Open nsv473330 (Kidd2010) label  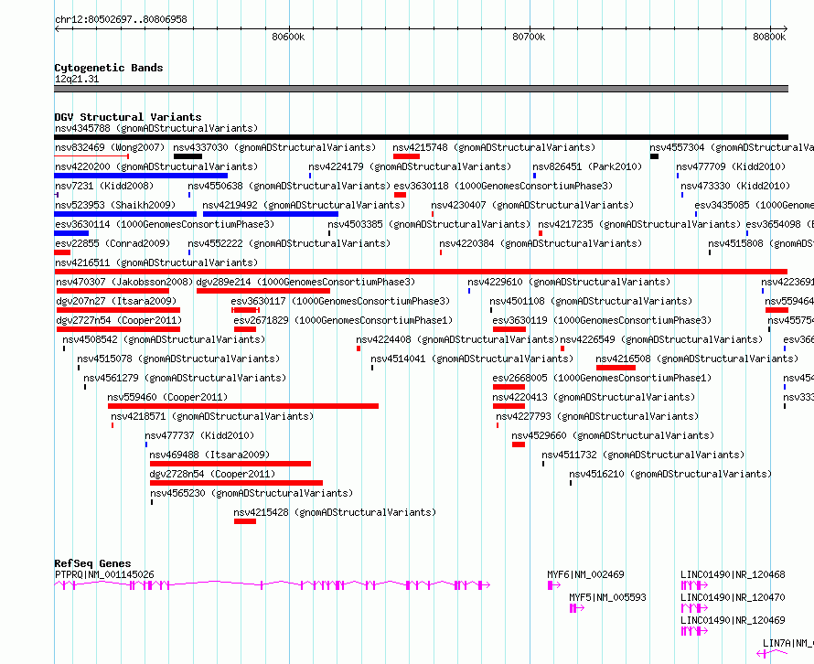(x=735, y=186)
